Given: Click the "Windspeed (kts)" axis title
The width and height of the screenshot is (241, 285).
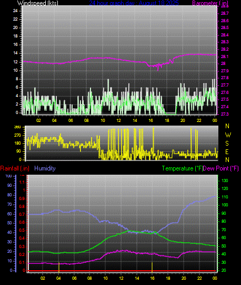Looking at the screenshot, I should click(x=38, y=3).
